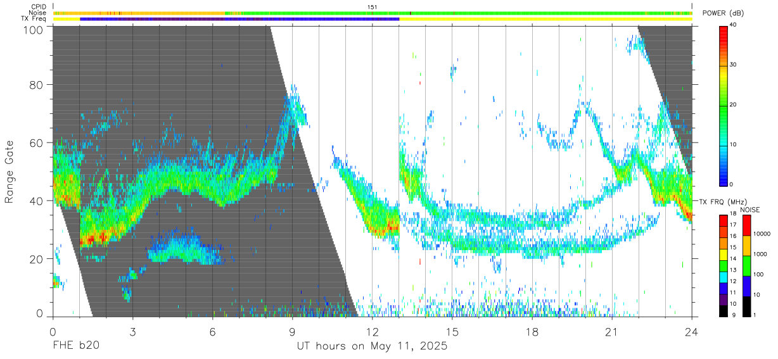Click the orange portion of Noise strip
Screen dimensions: 778x359
tap(139, 13)
